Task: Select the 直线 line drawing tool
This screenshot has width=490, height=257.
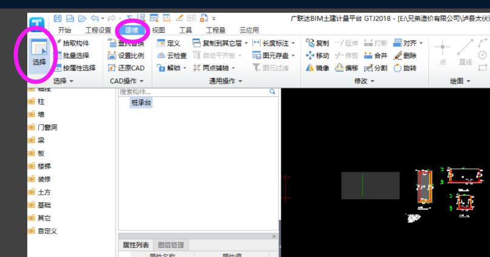Action: (465, 52)
